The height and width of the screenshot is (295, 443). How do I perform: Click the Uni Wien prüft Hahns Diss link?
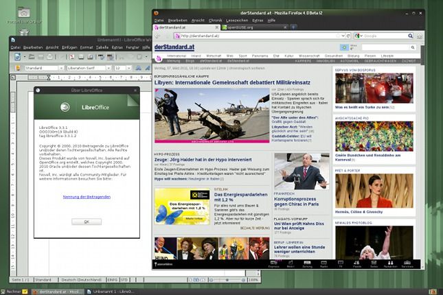pyautogui.click(x=299, y=226)
